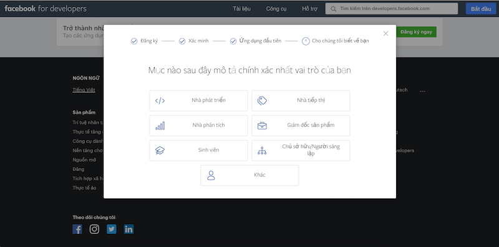Open the Tài liệu menu

tap(241, 9)
